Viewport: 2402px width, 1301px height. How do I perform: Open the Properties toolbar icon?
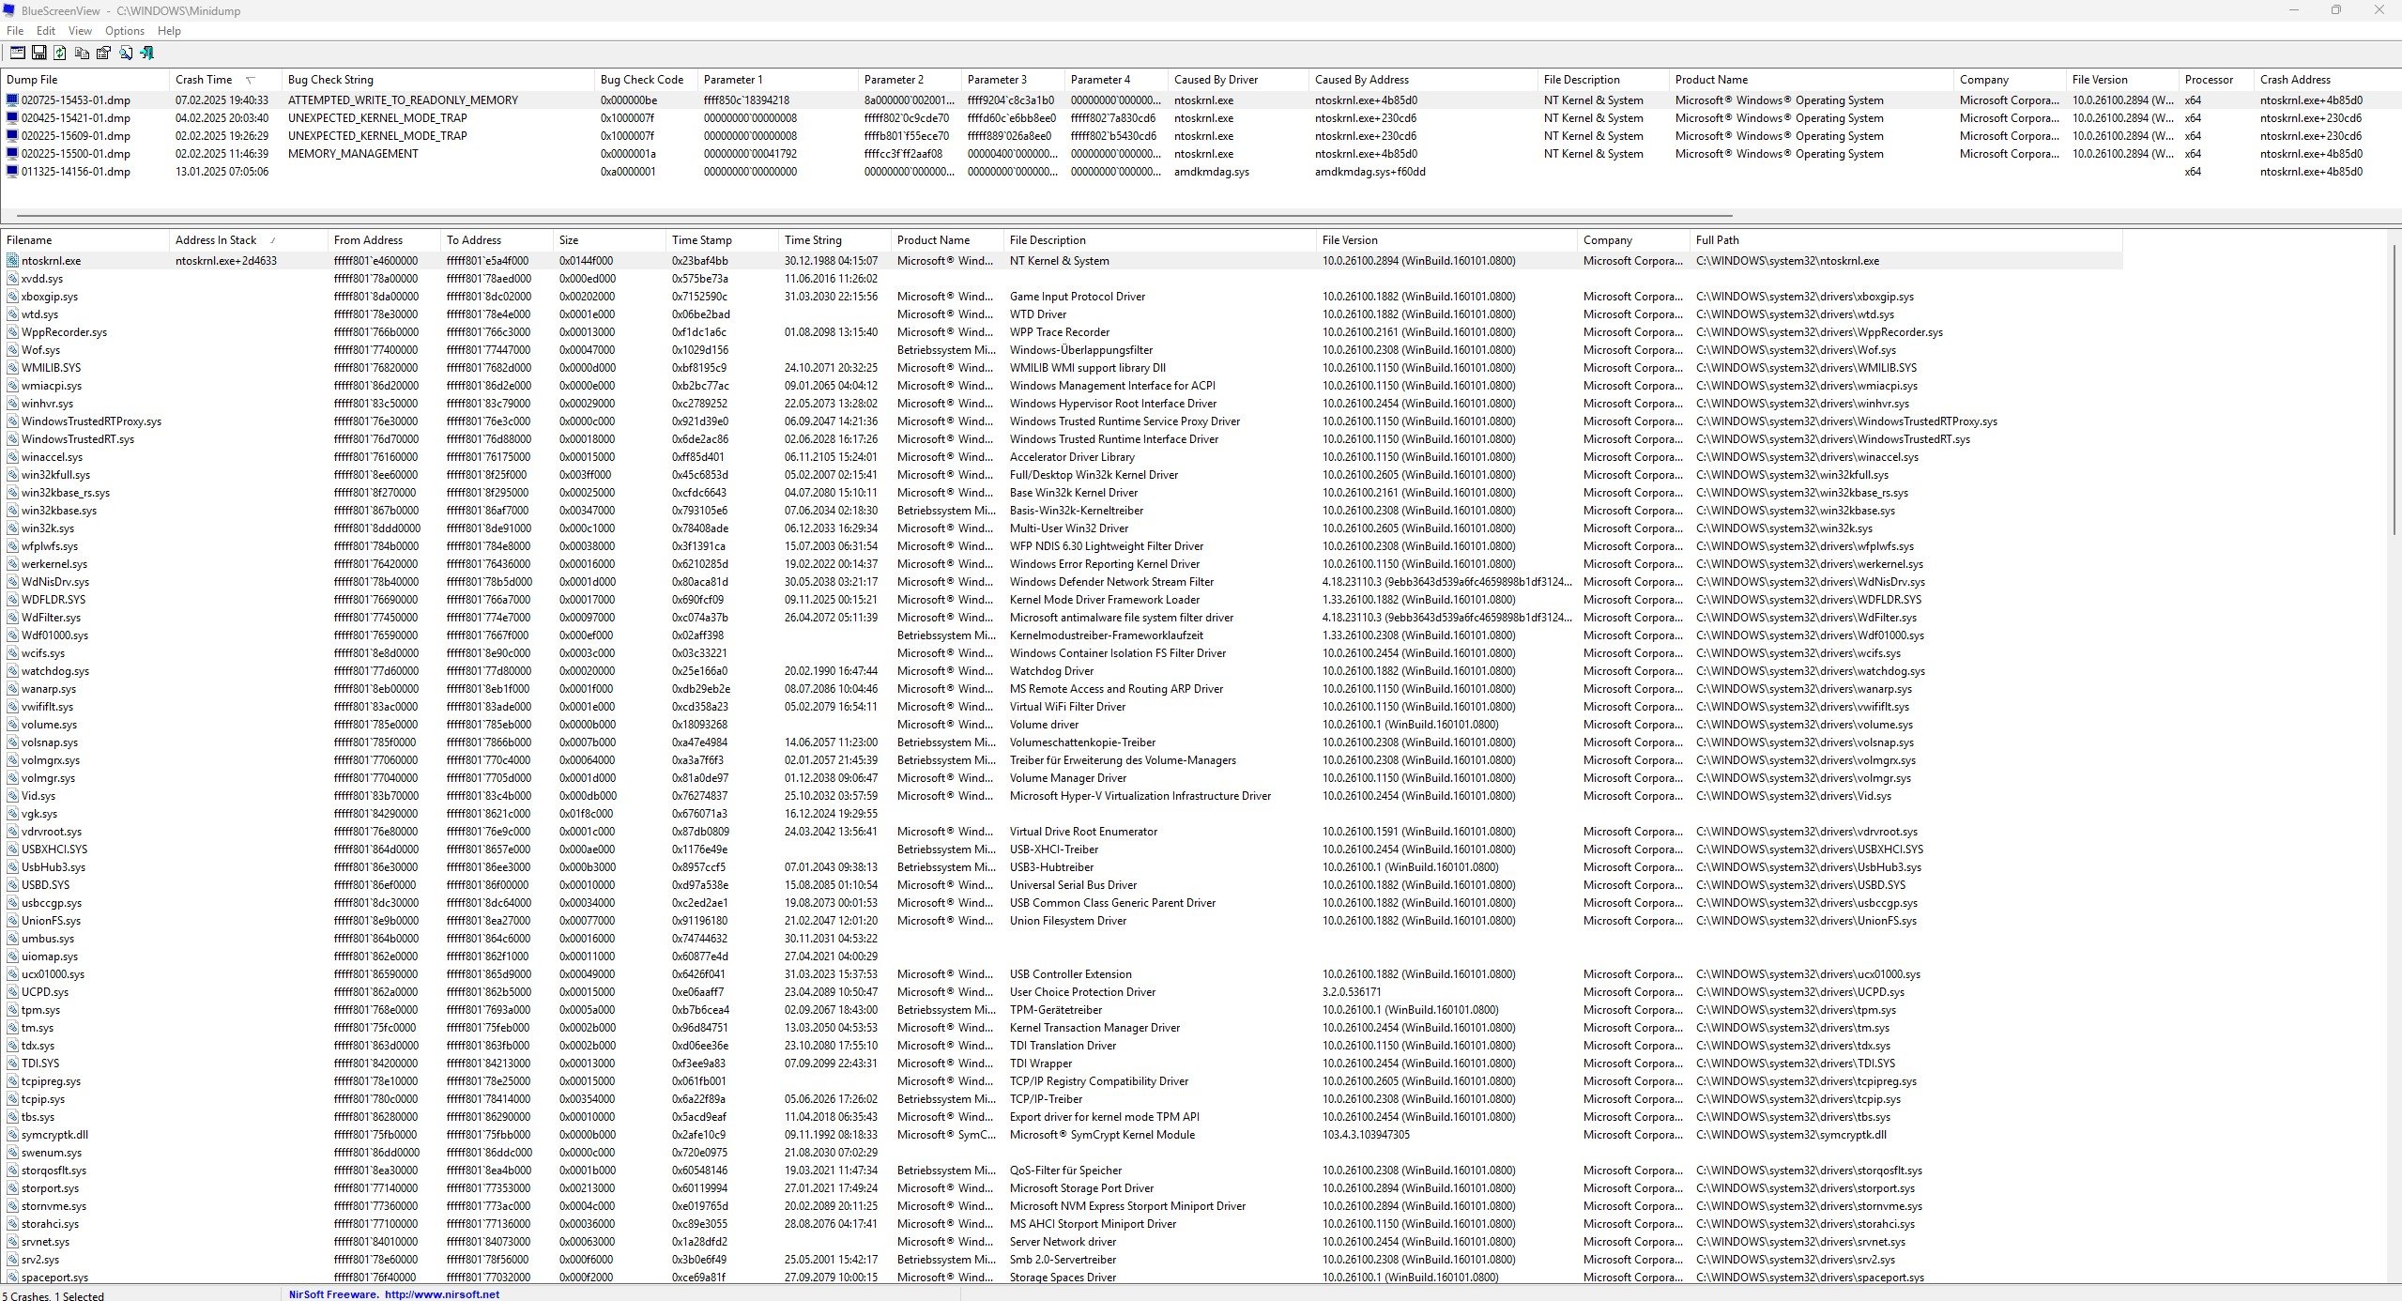(x=103, y=54)
